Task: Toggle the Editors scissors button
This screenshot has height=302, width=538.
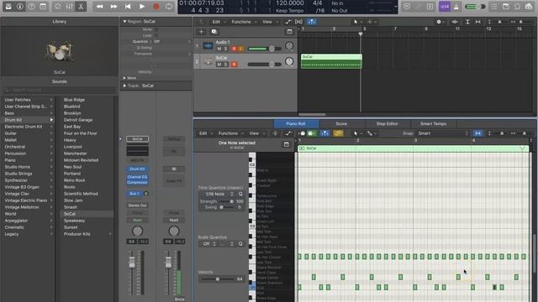Action: pyautogui.click(x=81, y=7)
